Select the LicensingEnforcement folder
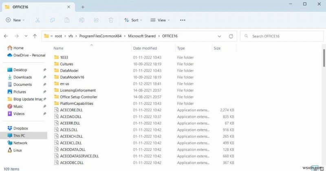 144,90
